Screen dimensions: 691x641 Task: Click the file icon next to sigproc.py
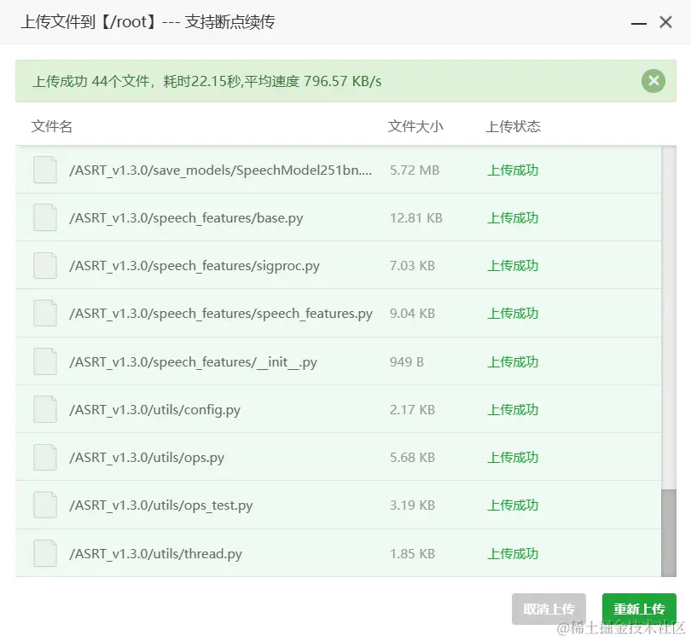click(45, 265)
